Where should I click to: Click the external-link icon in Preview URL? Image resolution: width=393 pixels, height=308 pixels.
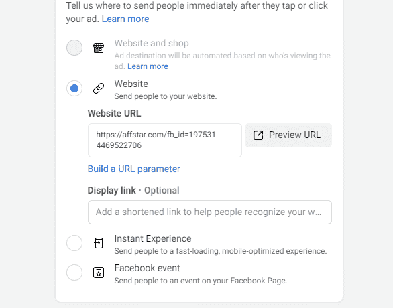pyautogui.click(x=258, y=135)
